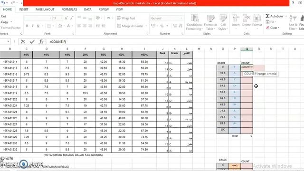Open the PAGE LAYOUT tab
Image resolution: width=304 pixels, height=171 pixels.
[x=45, y=9]
